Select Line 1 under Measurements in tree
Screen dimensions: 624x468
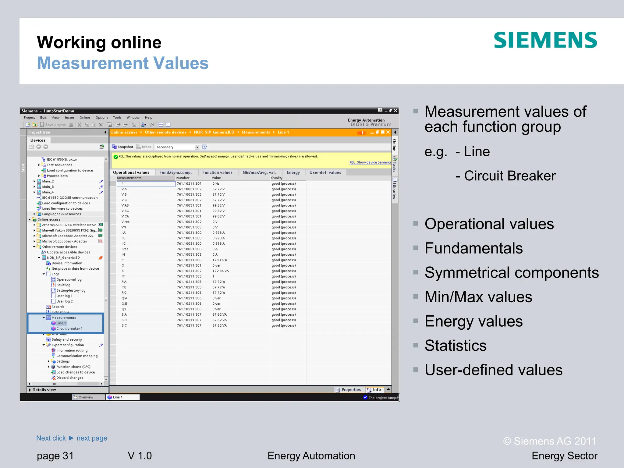coord(61,323)
